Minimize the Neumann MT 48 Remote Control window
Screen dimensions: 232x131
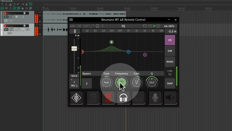click(x=169, y=20)
